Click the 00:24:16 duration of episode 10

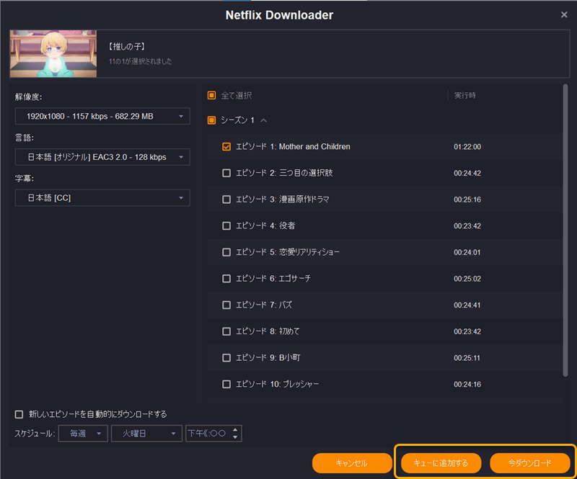467,384
